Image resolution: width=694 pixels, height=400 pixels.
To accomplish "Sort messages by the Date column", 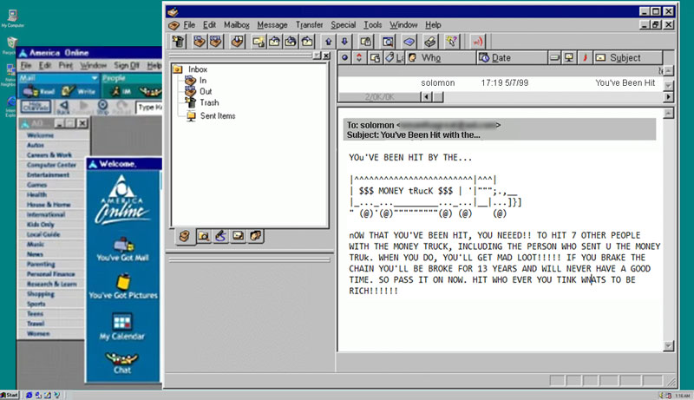I will tap(512, 57).
